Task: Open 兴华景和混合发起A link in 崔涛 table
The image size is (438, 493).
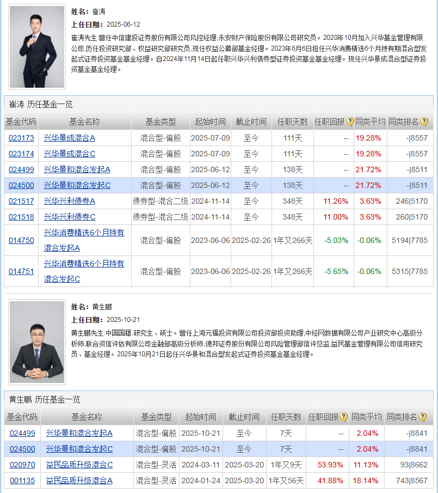Action: pyautogui.click(x=77, y=169)
